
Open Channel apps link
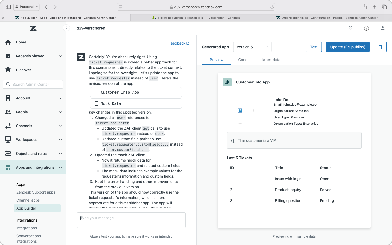click(x=28, y=200)
